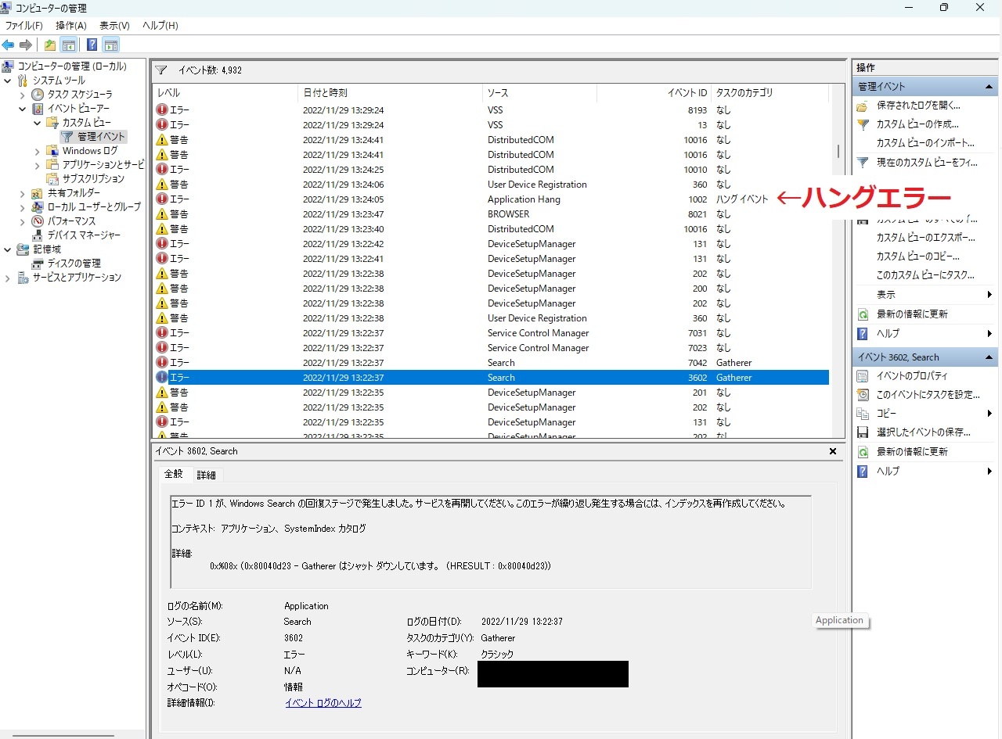This screenshot has height=739, width=1002.
Task: Click the デバイス マネージャー icon
Action: click(x=38, y=235)
